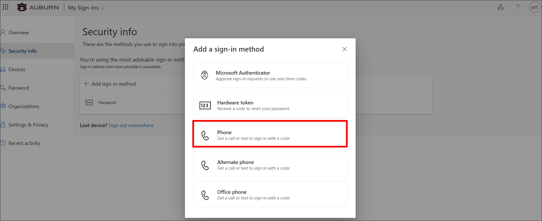Click 'Receive a code to reset your password' text
Image resolution: width=542 pixels, height=221 pixels.
(253, 109)
